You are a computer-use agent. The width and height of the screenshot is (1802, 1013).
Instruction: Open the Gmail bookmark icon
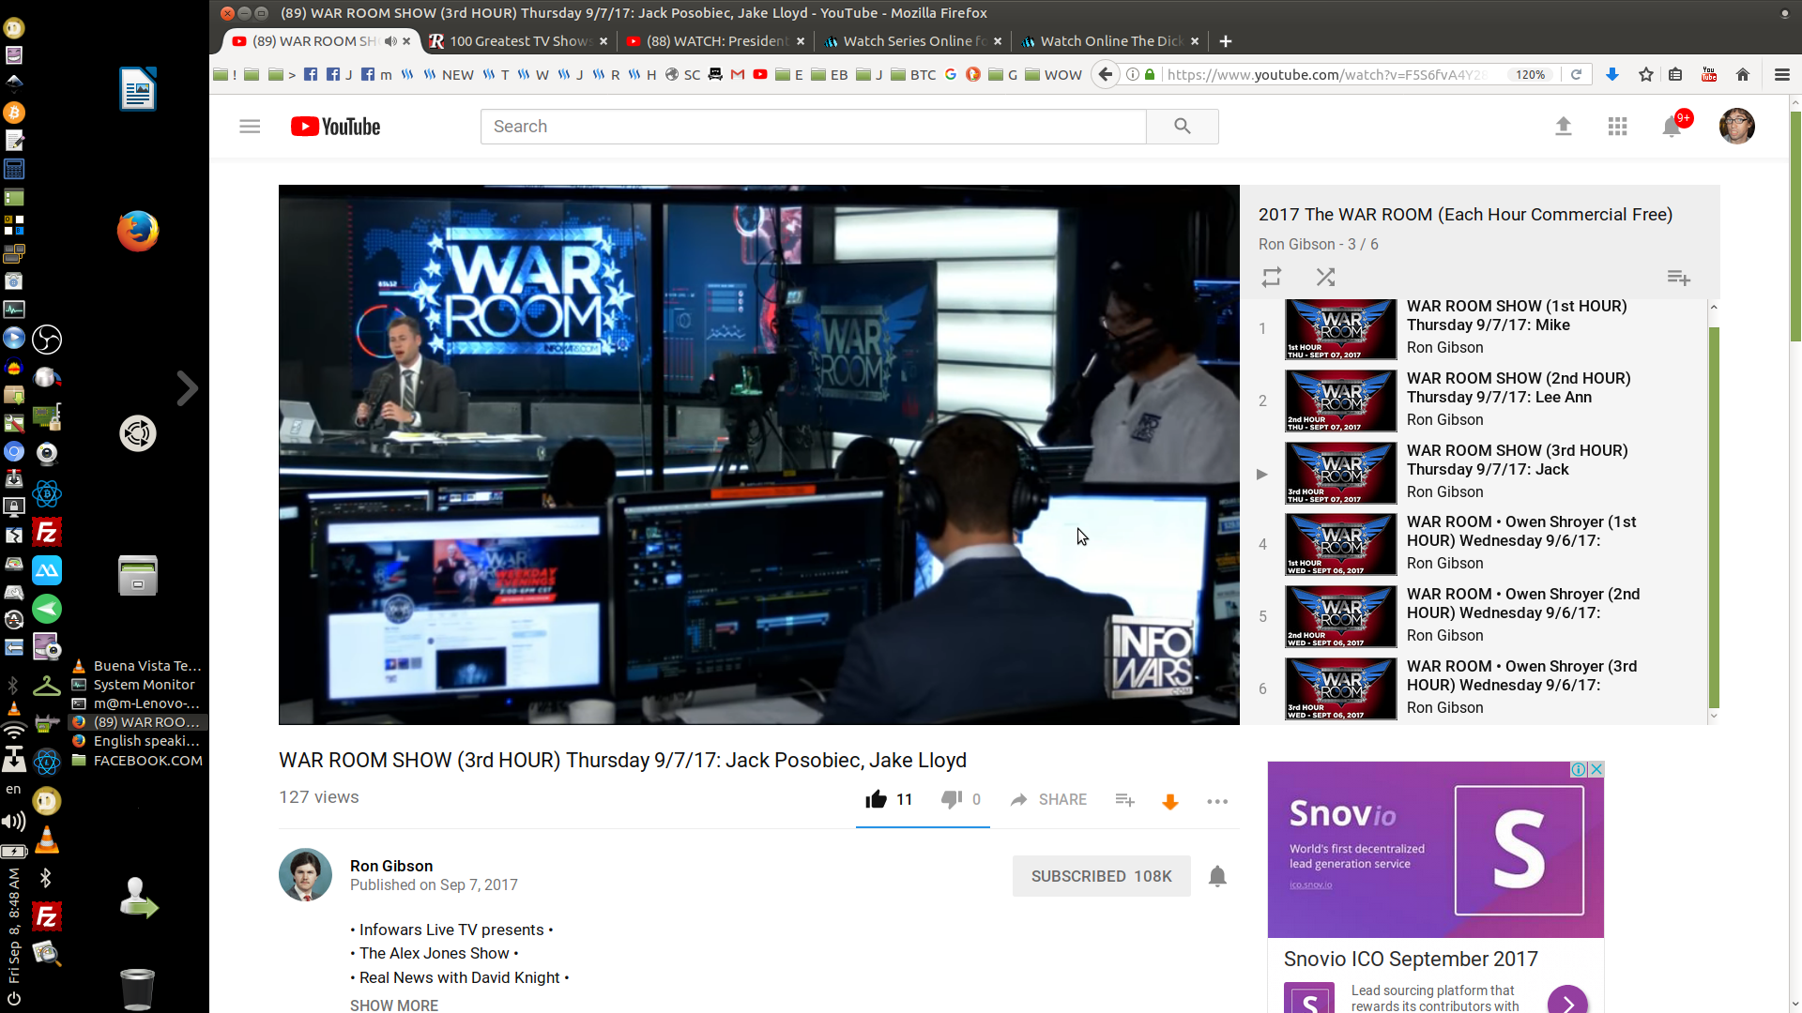738,74
